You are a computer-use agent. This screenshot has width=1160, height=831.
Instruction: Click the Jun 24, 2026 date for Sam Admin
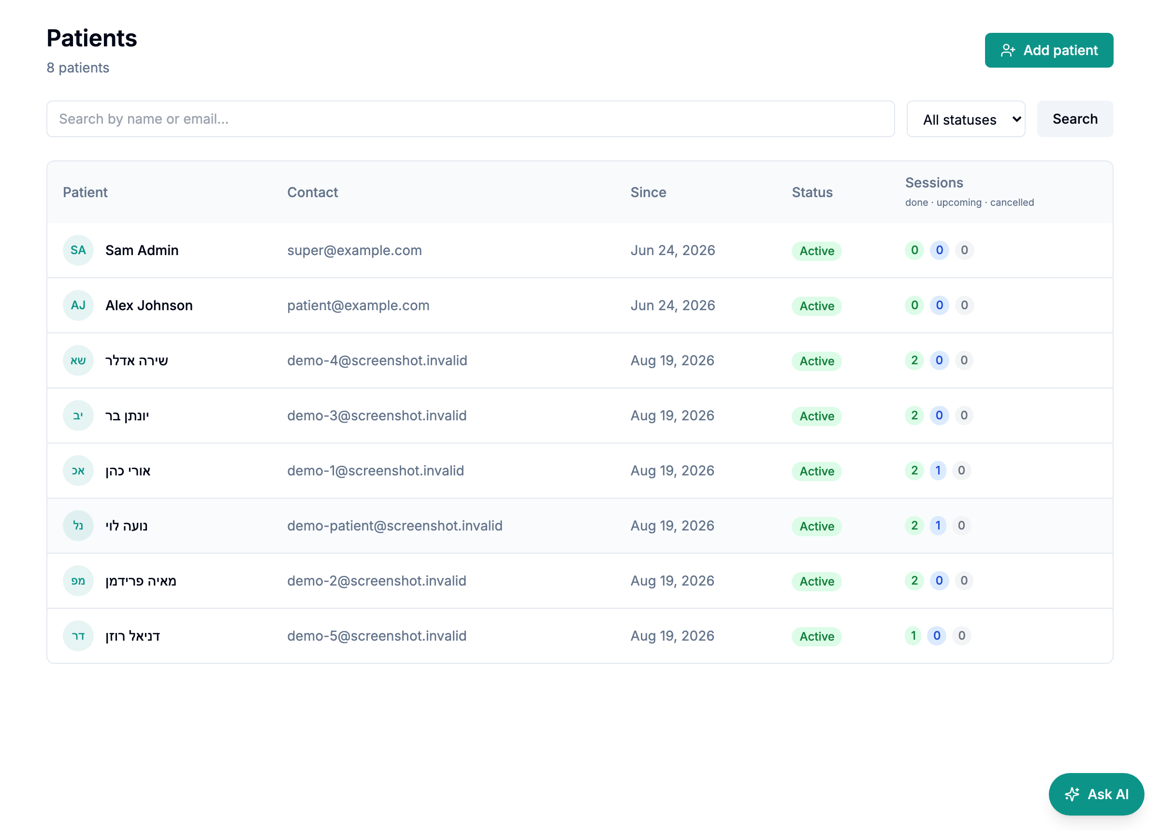[673, 250]
